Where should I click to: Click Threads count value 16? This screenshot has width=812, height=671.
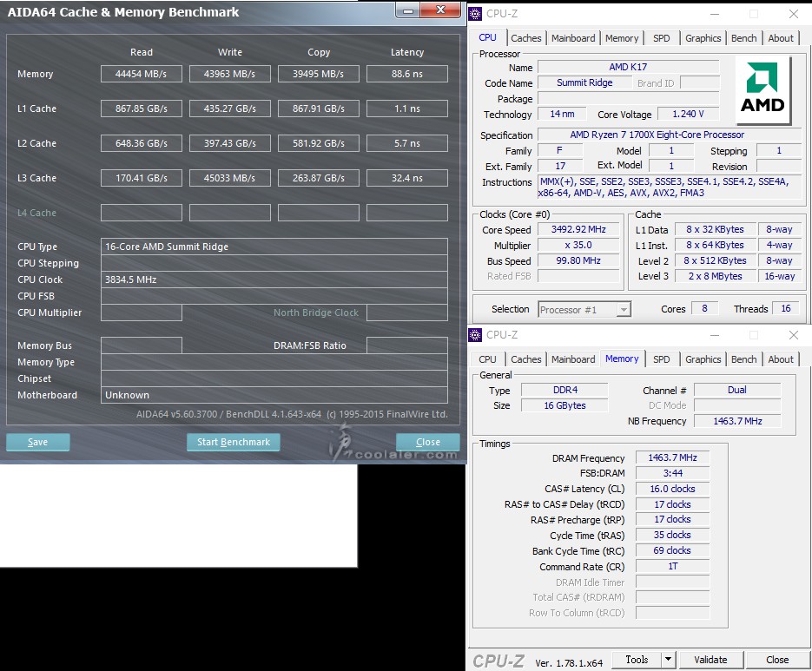pos(786,308)
